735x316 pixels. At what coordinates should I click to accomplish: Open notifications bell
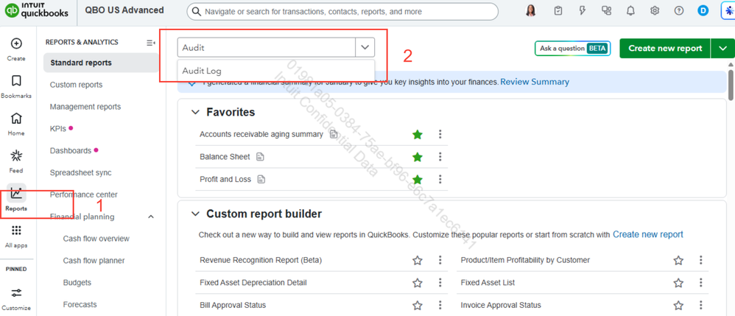point(631,11)
